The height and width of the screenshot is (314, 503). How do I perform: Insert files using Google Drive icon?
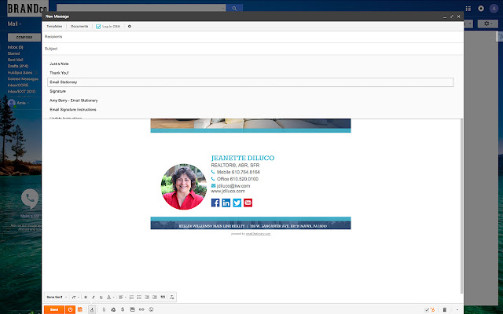coord(113,310)
